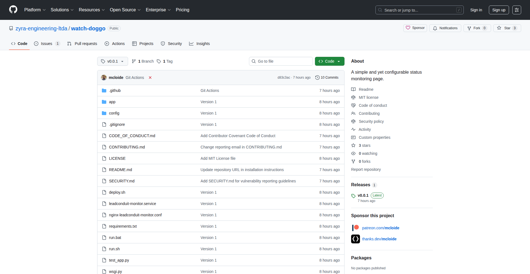Open mcloide's avatar image
Image resolution: width=530 pixels, height=274 pixels.
point(104,78)
